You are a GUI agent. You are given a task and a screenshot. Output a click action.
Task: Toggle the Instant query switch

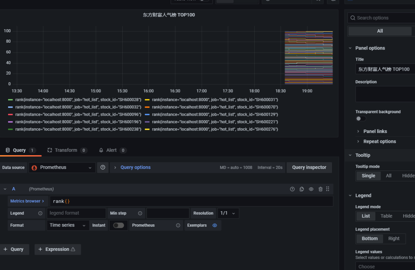(x=118, y=225)
